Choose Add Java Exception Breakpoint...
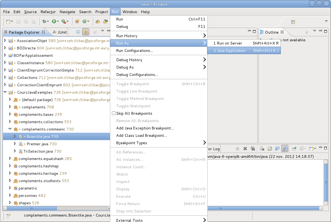This screenshot has height=222, width=331. coord(159,128)
